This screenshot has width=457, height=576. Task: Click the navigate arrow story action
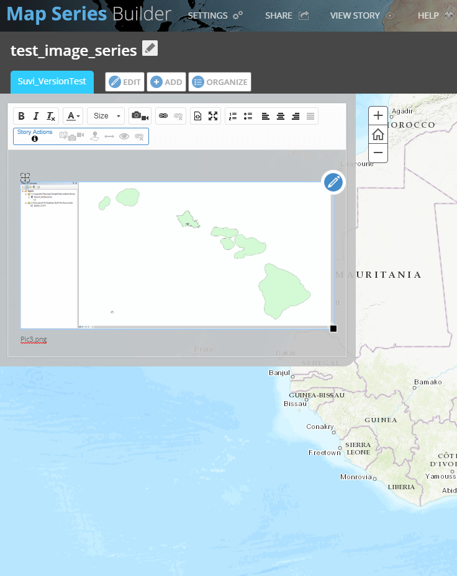point(109,136)
